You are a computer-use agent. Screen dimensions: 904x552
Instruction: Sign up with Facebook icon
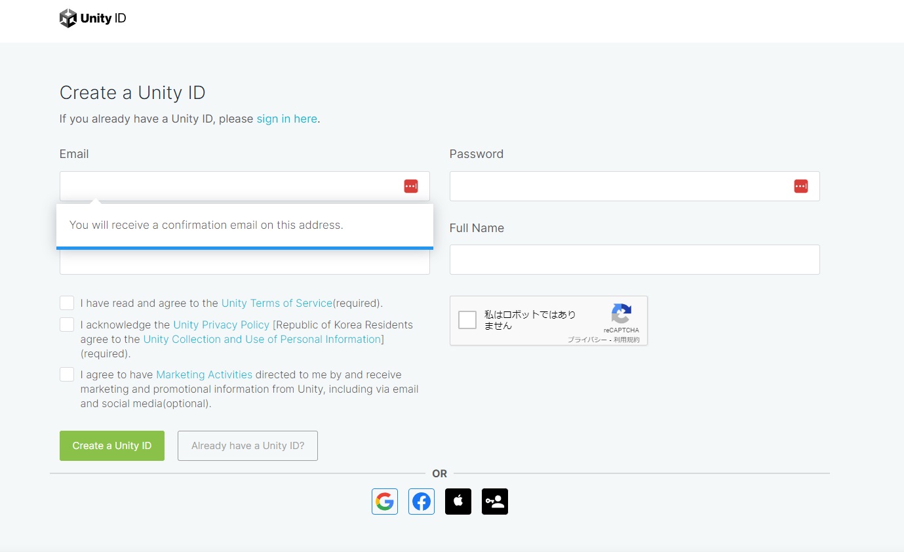422,502
